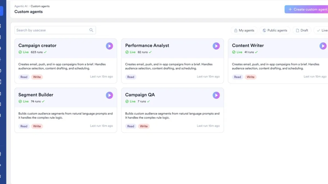The width and height of the screenshot is (328, 184).
Task: Click the green Live status icon on Campaign creator
Action: coord(20,52)
